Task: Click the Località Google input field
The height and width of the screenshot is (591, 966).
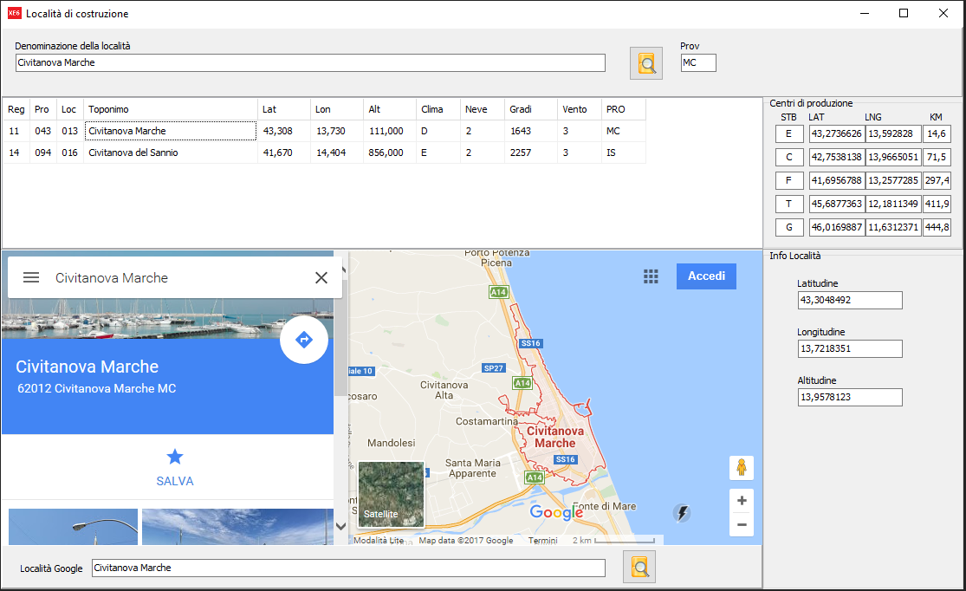Action: [348, 568]
